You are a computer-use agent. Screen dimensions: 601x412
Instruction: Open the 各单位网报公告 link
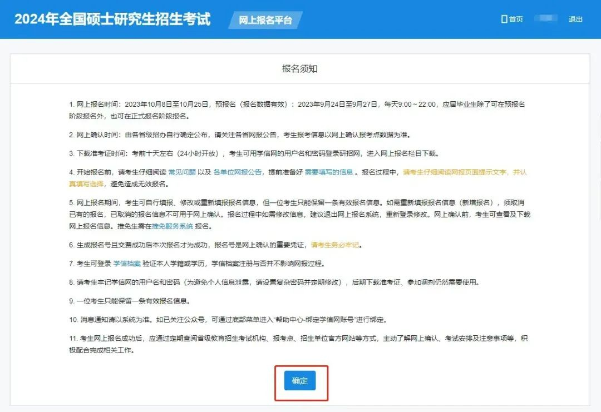(x=238, y=172)
